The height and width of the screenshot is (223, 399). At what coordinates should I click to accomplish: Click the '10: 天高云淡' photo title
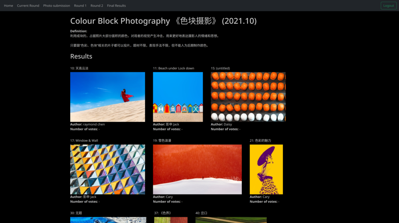(x=79, y=68)
